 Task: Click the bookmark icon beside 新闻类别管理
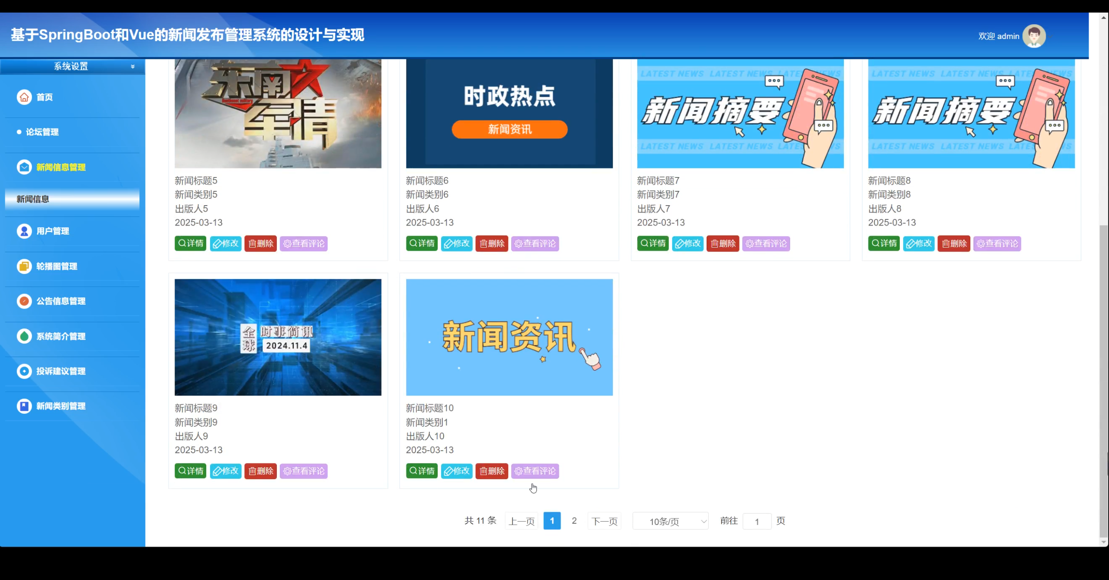point(24,406)
